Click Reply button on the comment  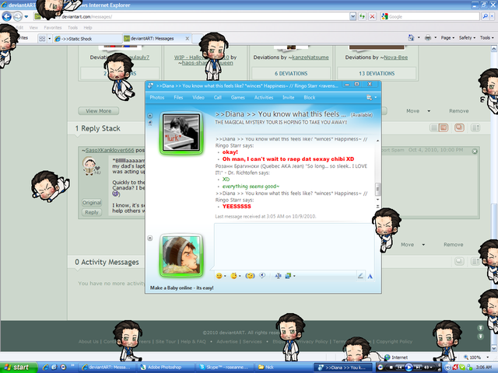[x=92, y=212]
